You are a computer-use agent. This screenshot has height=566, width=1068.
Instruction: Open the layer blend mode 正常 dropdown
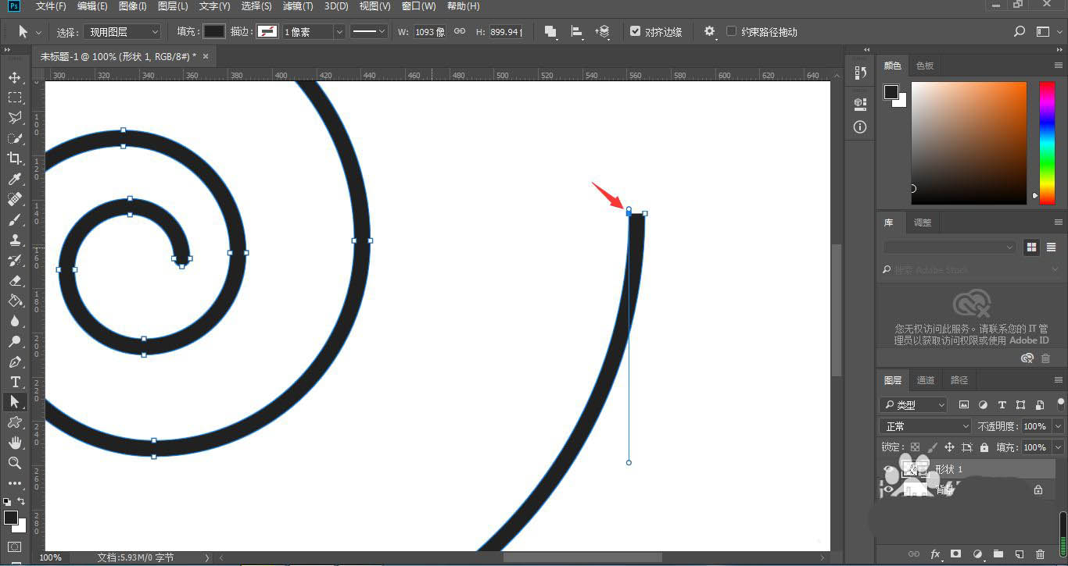coord(926,426)
